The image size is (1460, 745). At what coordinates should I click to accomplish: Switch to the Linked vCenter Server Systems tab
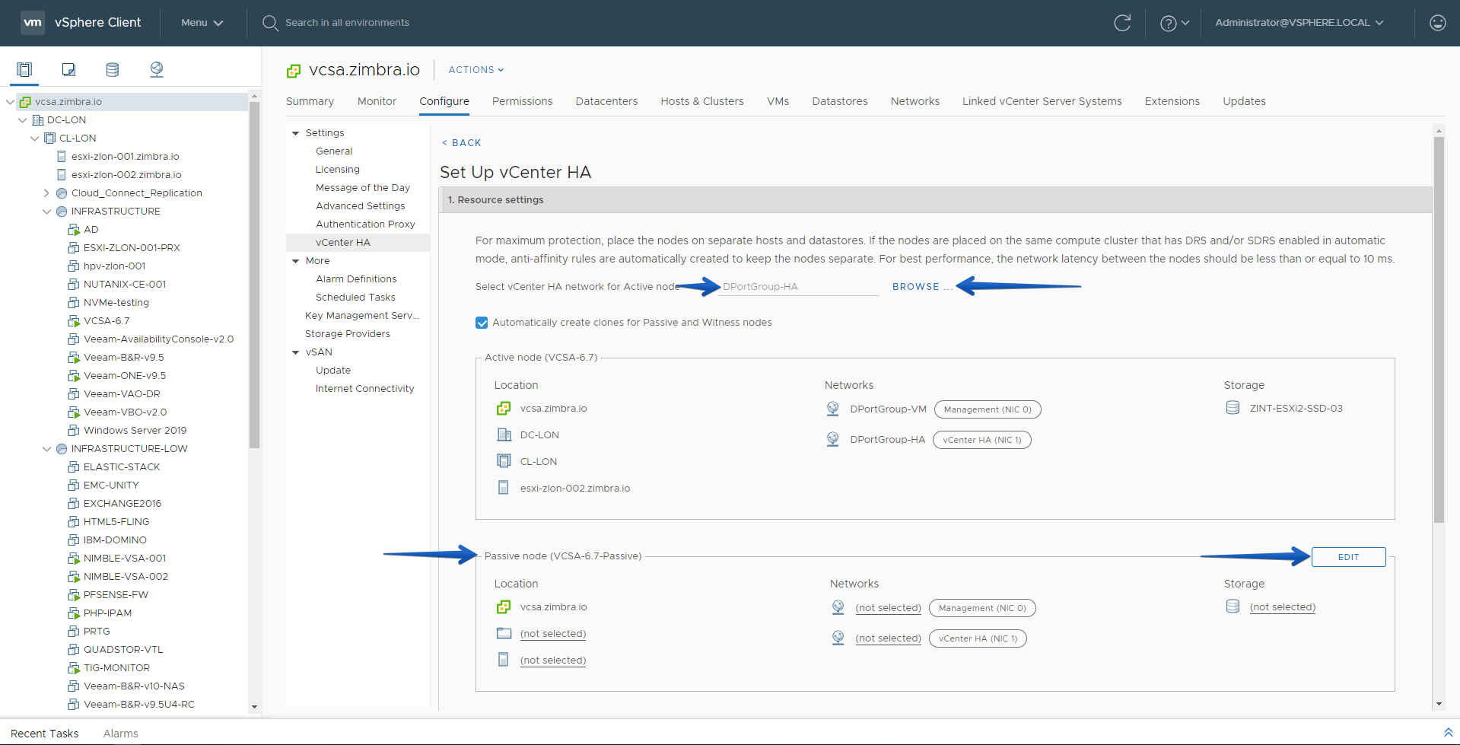[1042, 101]
